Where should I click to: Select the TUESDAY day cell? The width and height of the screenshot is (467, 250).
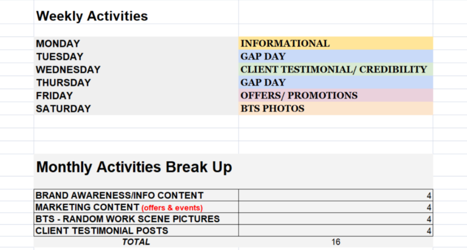[x=60, y=57]
